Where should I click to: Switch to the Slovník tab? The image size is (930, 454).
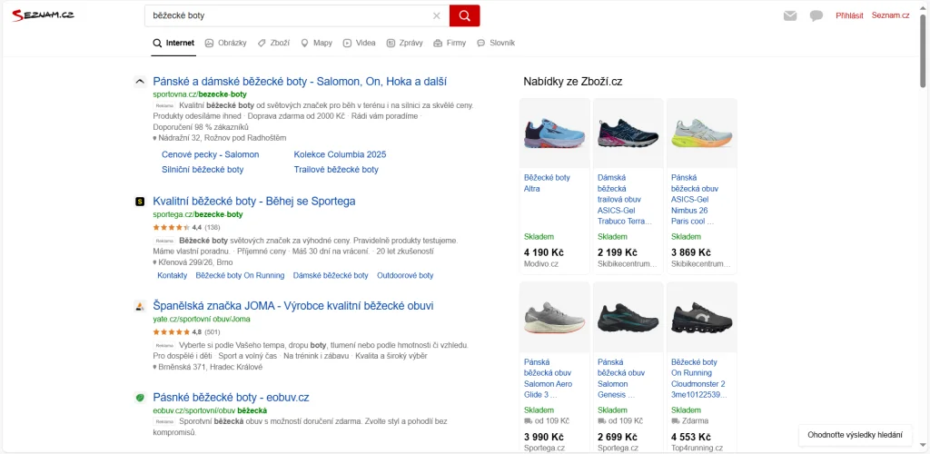coord(496,44)
